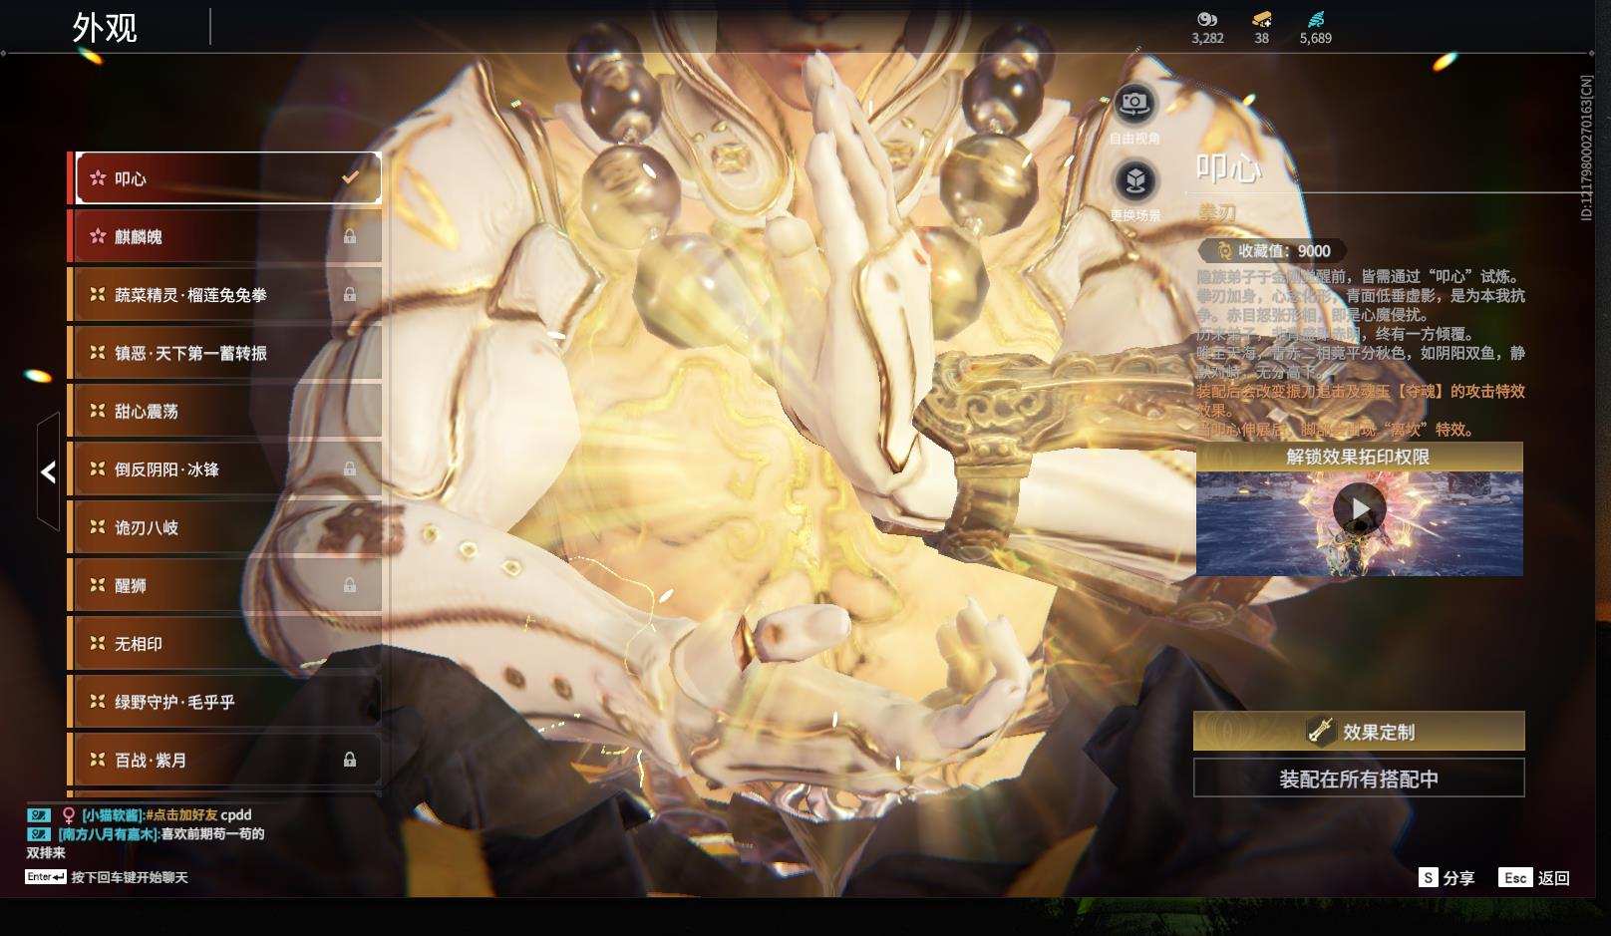
Task: Select 镇恶·天下第一蓄转振 in the list
Action: (x=226, y=353)
